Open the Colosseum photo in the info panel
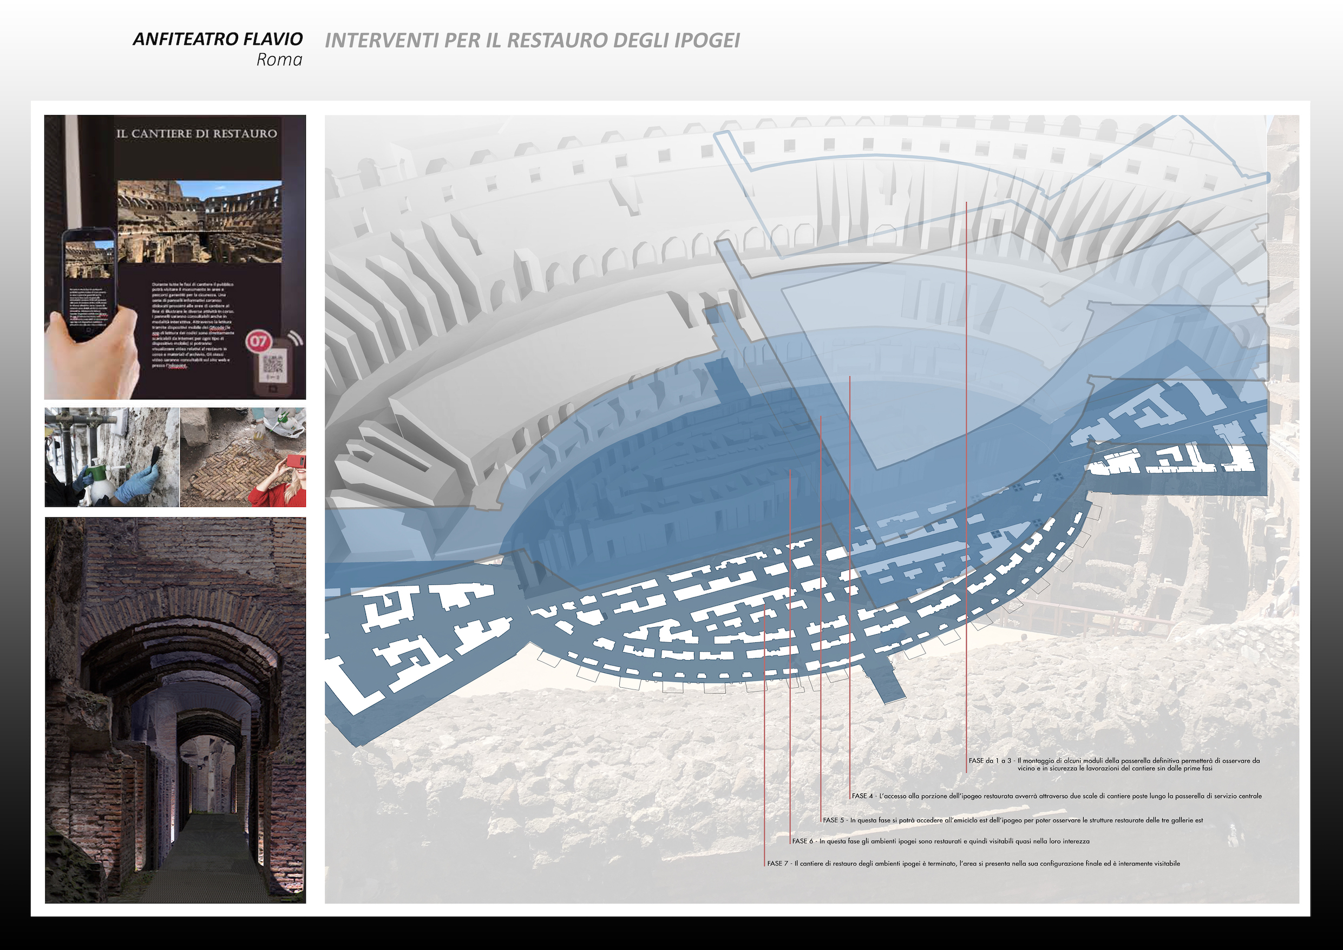The width and height of the screenshot is (1343, 950). (199, 222)
